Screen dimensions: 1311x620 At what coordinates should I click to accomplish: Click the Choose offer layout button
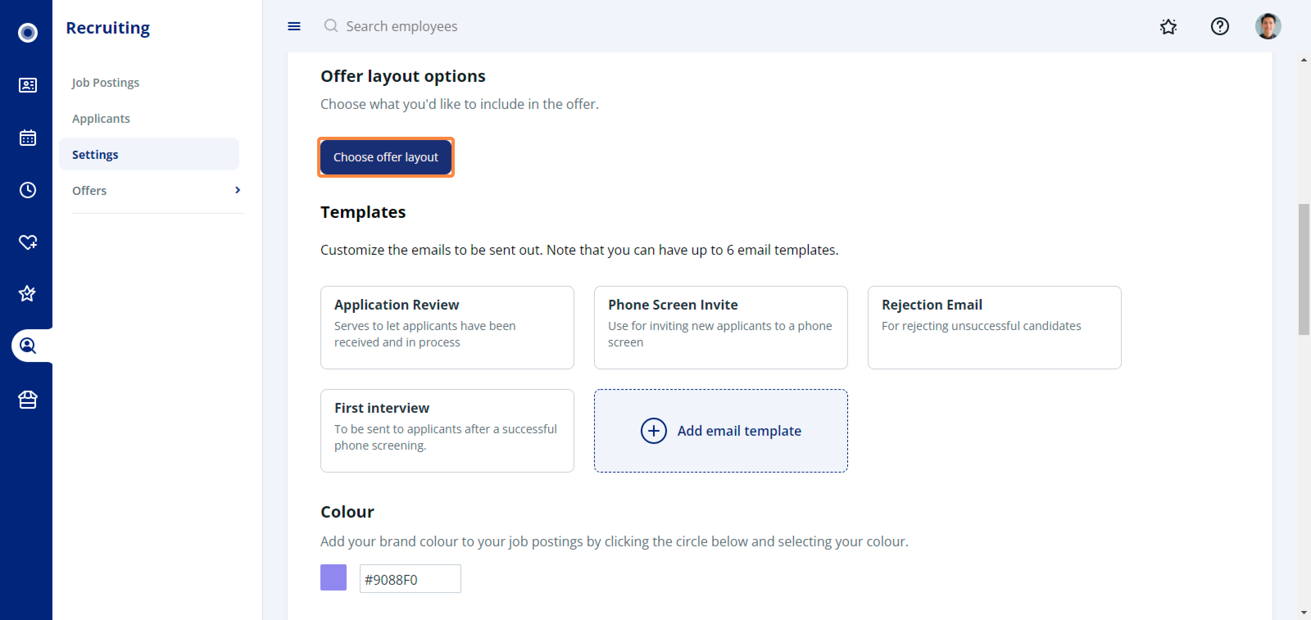(x=386, y=157)
